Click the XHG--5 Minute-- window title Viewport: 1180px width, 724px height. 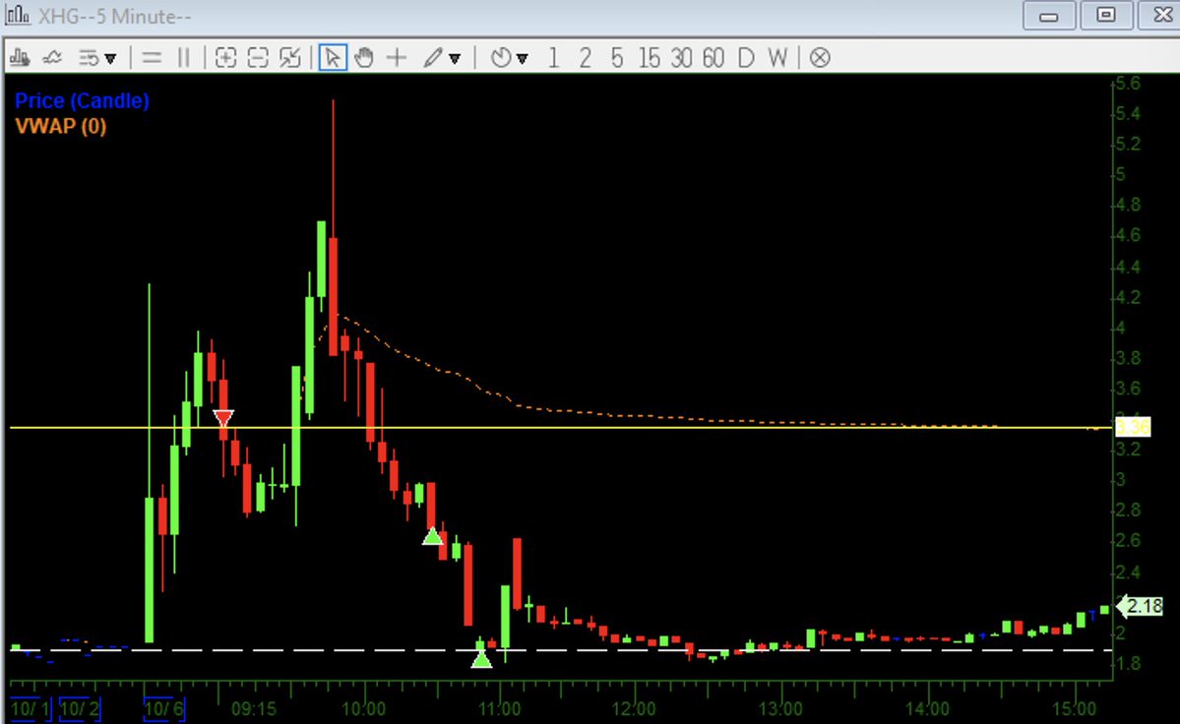pyautogui.click(x=114, y=16)
